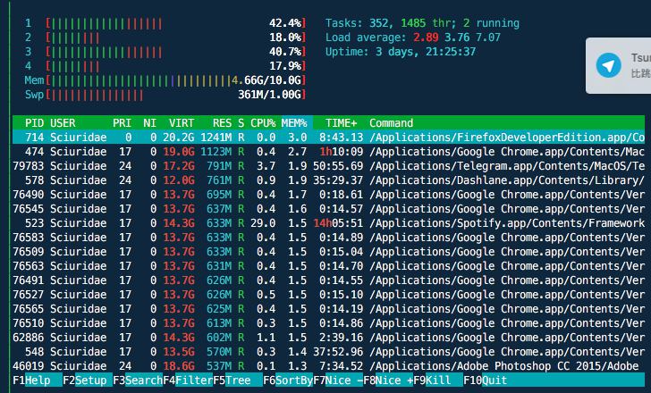Click CPU 1 usage meter bar
The width and height of the screenshot is (651, 393).
[176, 23]
